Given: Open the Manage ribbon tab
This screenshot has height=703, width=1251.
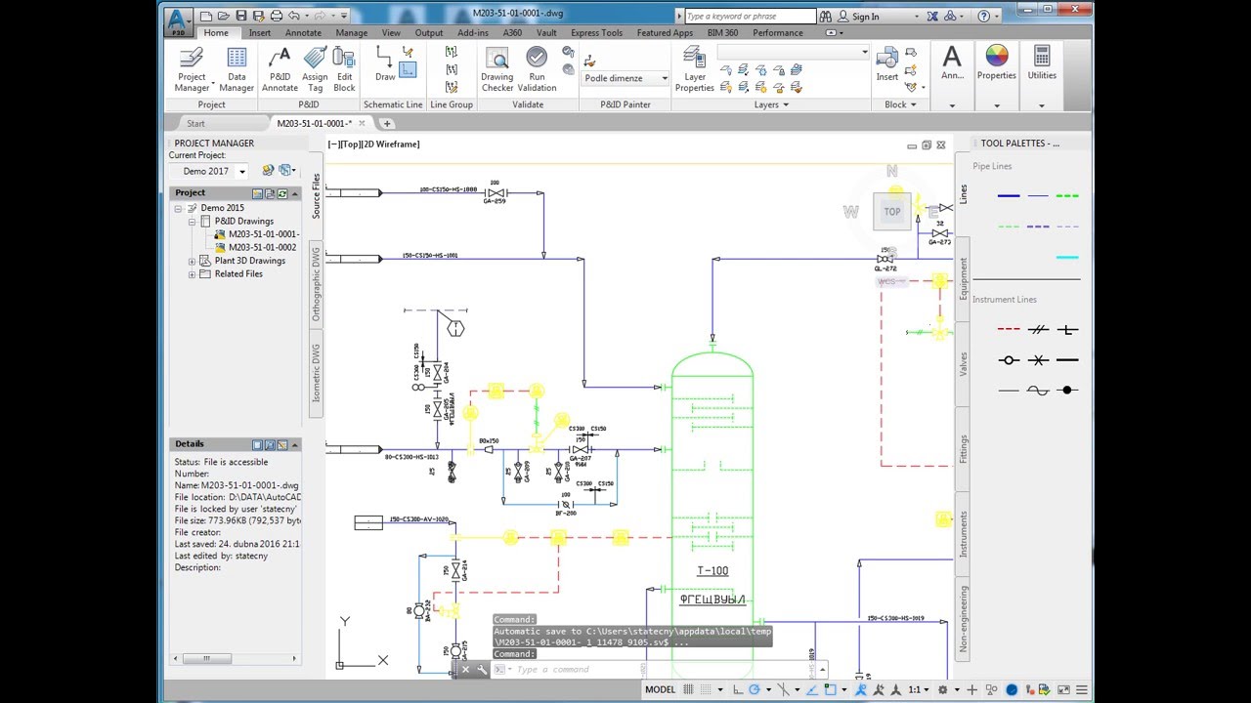Looking at the screenshot, I should point(352,32).
